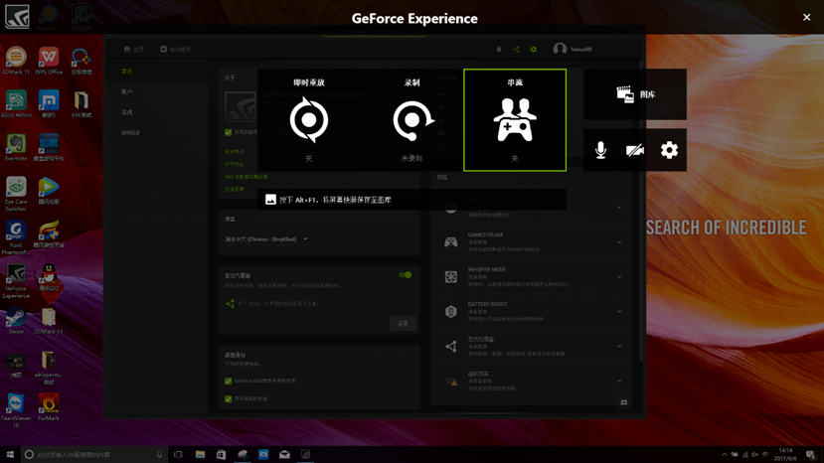
Task: Open the user account avatar
Action: coord(560,49)
